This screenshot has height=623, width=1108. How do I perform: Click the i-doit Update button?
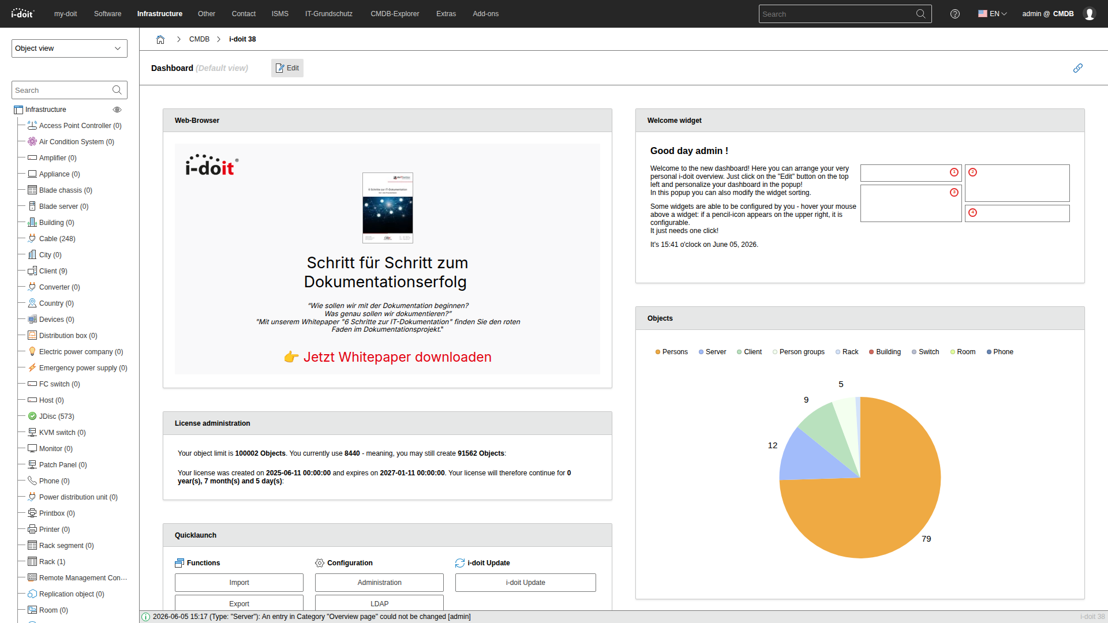[525, 583]
